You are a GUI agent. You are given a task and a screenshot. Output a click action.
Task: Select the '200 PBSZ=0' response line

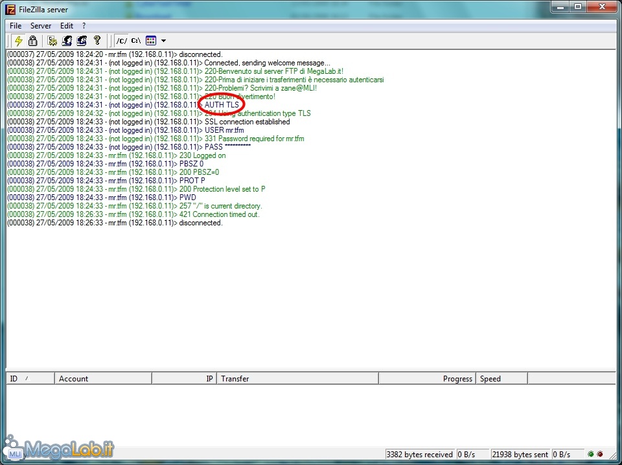coord(113,172)
